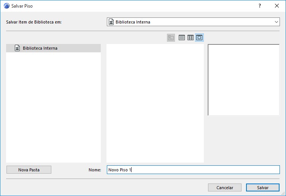Click the library icon beside Biblioteca Interna tree row
This screenshot has width=286, height=196.
point(17,48)
